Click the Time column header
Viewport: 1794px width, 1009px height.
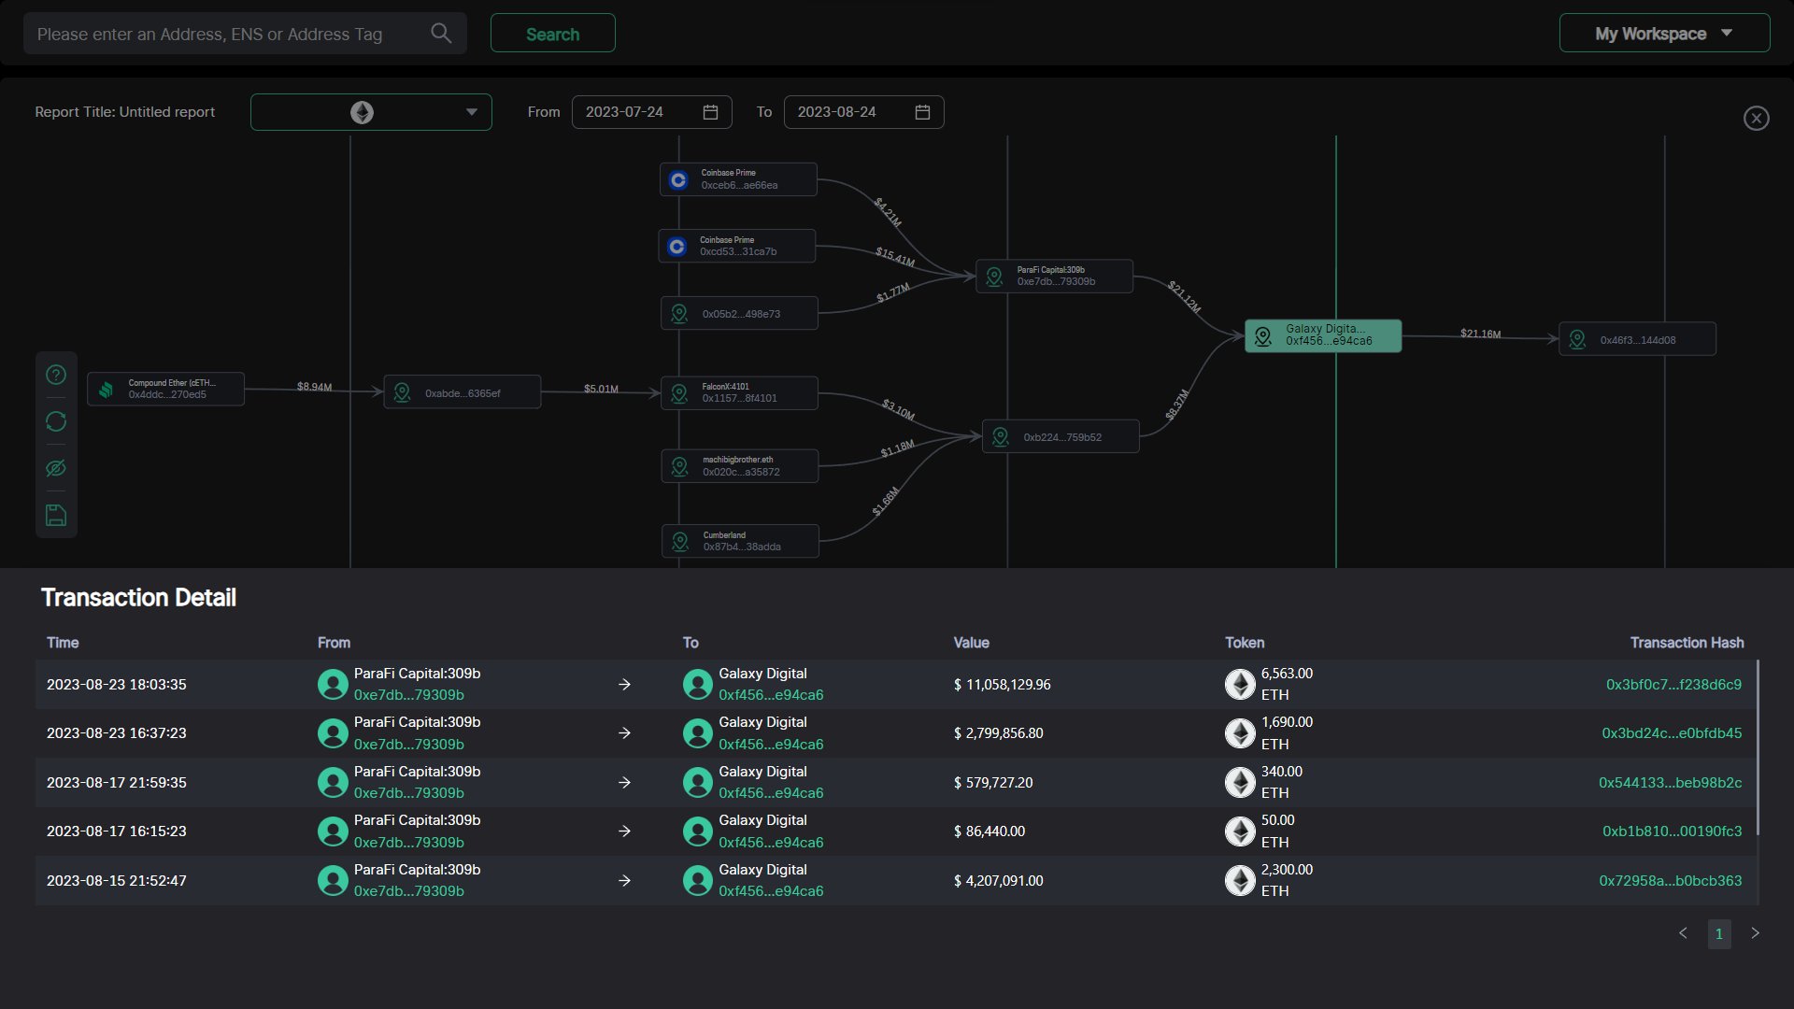coord(63,643)
